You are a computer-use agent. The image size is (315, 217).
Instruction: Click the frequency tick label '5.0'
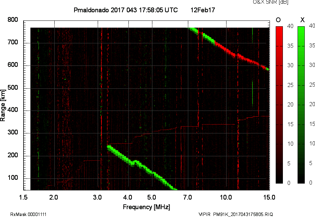click(152, 197)
